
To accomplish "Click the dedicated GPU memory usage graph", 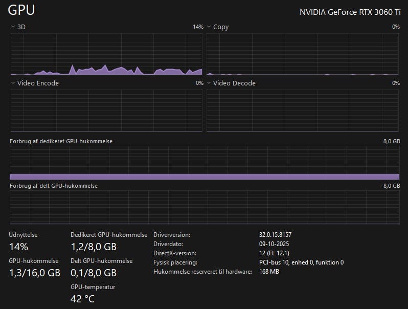I will click(x=204, y=163).
